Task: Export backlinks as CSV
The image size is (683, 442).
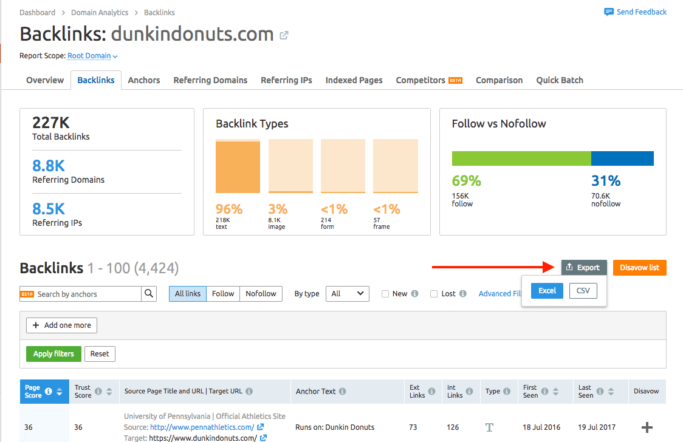Action: (x=583, y=291)
